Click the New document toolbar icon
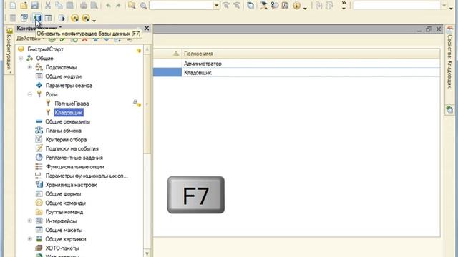 click(13, 5)
